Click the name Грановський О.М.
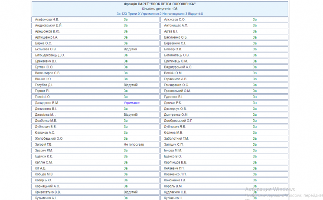Screen dimensions: 323x200 (x=177, y=91)
